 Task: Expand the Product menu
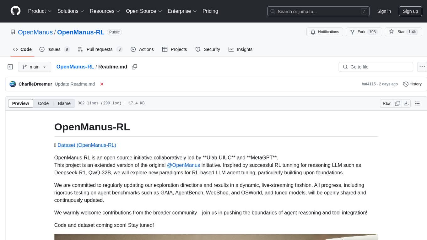(40, 11)
